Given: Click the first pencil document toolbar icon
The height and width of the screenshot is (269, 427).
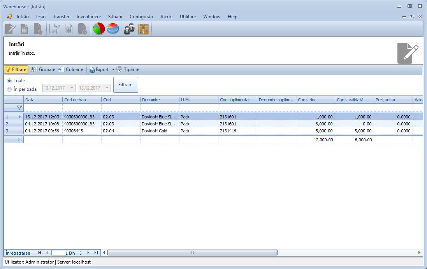Looking at the screenshot, I should pyautogui.click(x=11, y=29).
